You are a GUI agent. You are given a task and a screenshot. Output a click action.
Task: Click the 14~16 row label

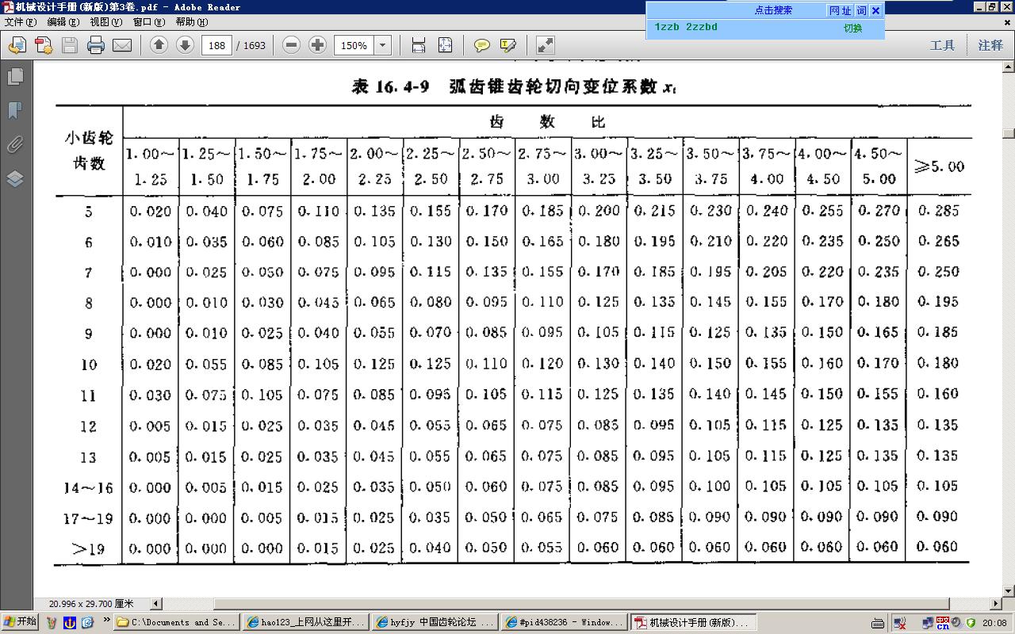point(88,487)
